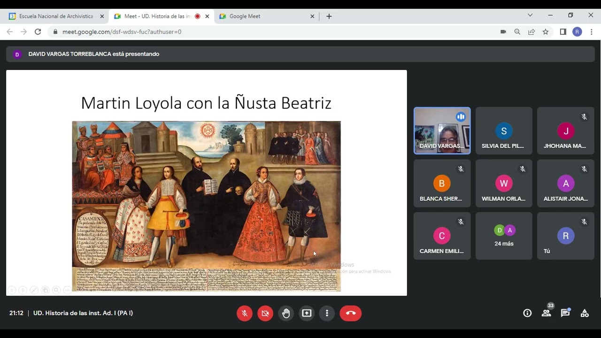Open a new browser tab
601x338 pixels.
pos(329,16)
